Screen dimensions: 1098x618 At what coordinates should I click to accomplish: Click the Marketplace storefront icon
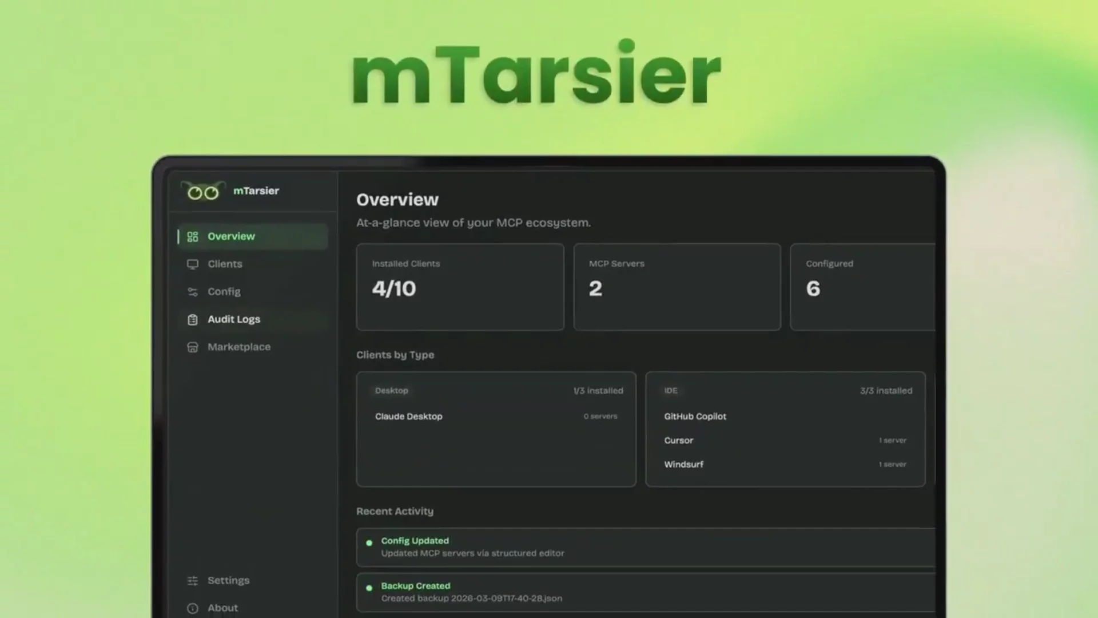[x=193, y=347]
